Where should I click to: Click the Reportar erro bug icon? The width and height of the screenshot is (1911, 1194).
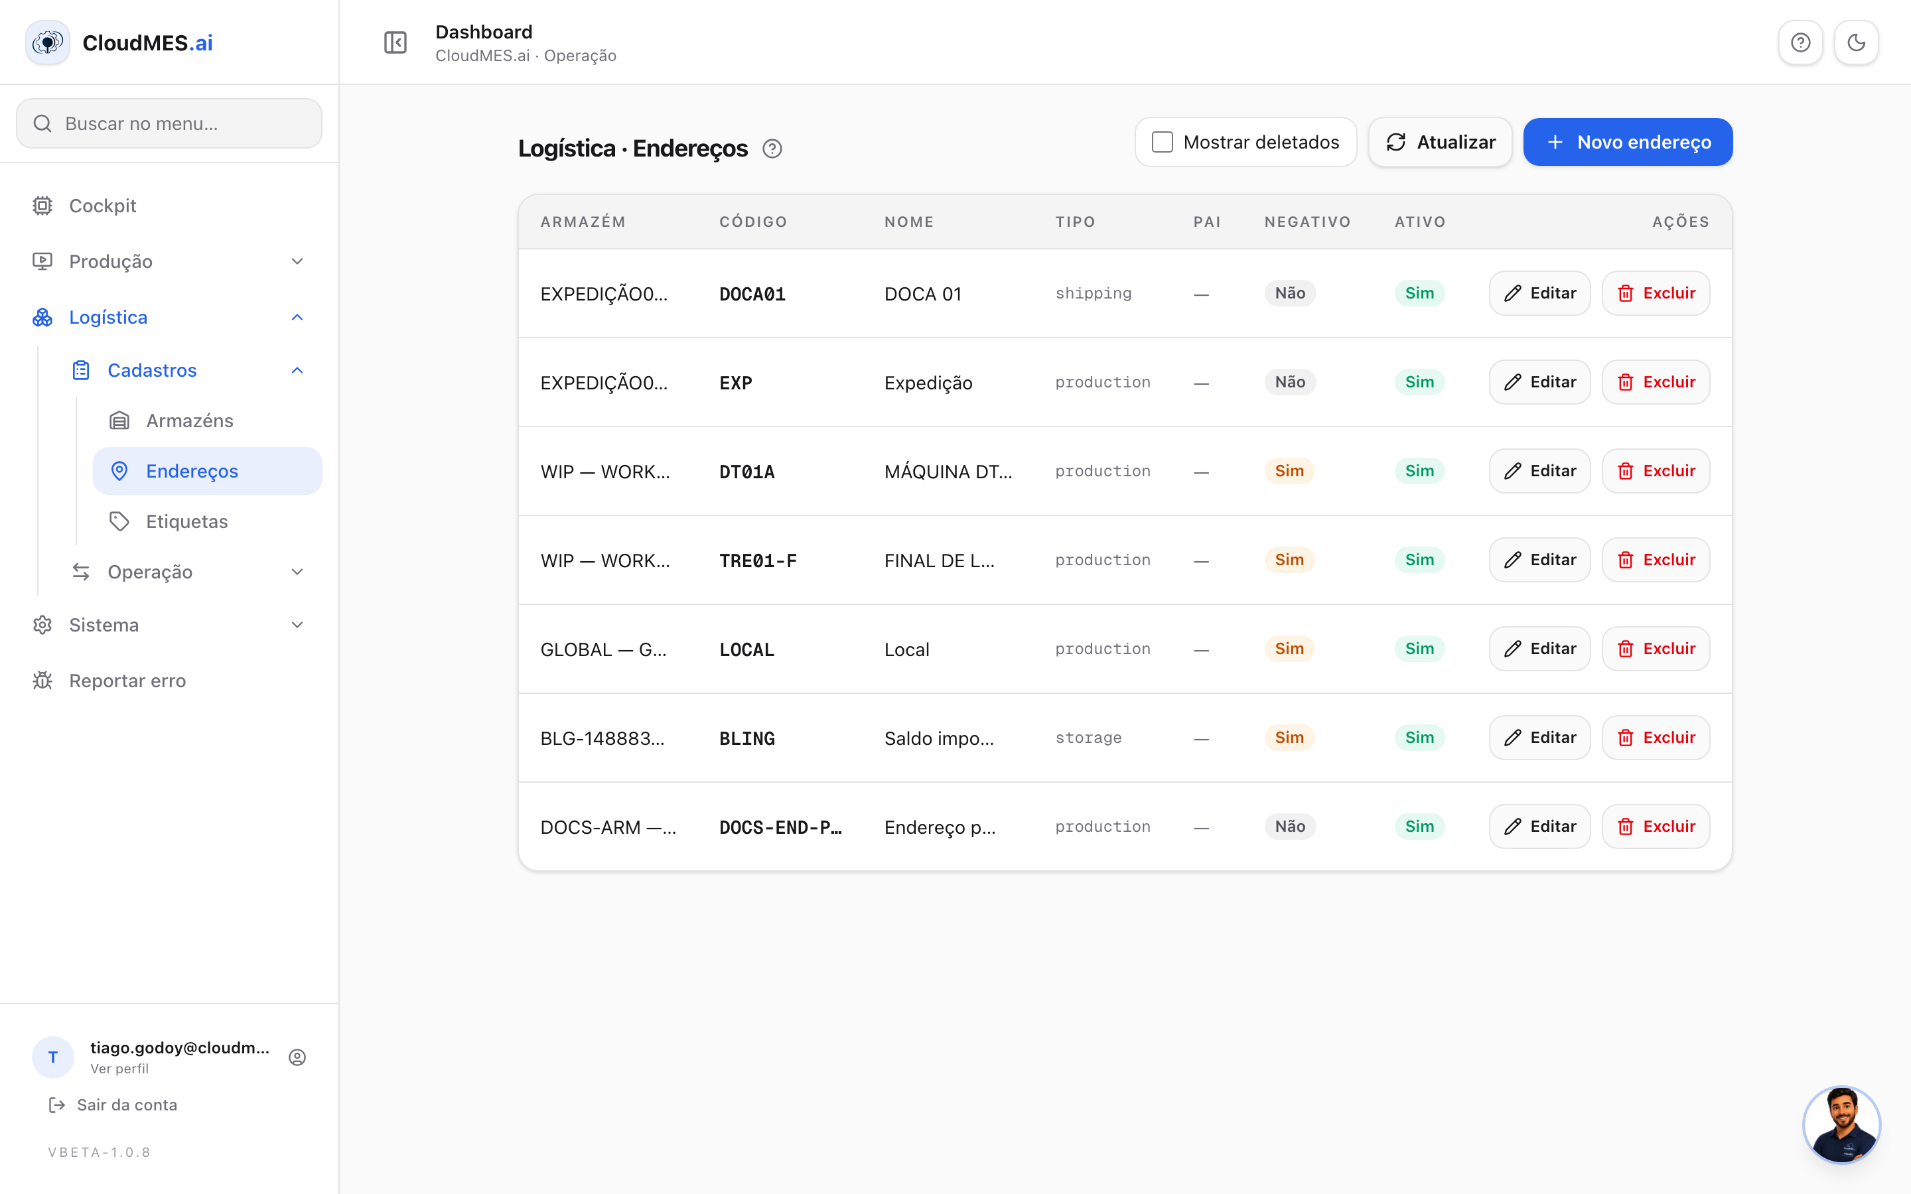(x=42, y=681)
